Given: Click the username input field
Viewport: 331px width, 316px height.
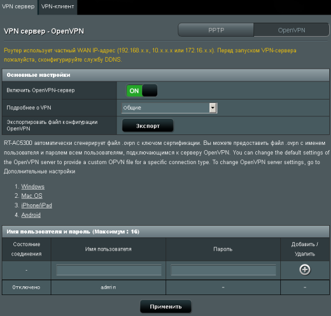Looking at the screenshot, I should tap(109, 270).
